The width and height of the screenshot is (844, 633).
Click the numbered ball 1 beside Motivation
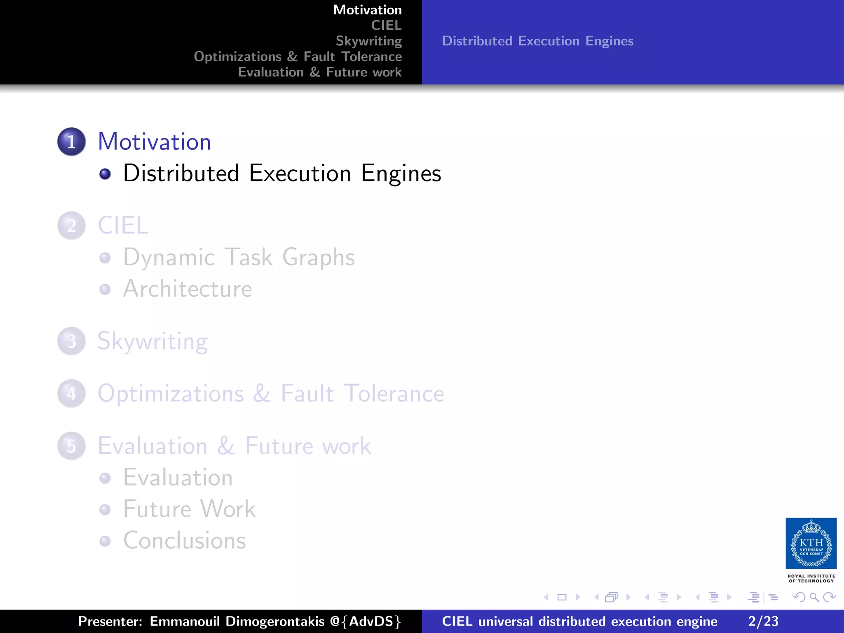pos(72,142)
